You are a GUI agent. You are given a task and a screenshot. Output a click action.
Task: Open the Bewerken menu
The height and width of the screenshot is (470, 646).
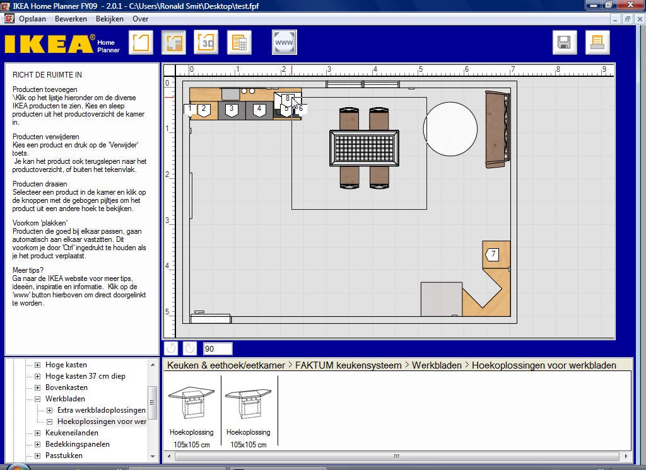[71, 19]
